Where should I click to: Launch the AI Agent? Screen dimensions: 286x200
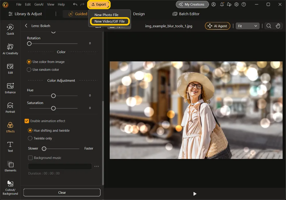coord(217,26)
